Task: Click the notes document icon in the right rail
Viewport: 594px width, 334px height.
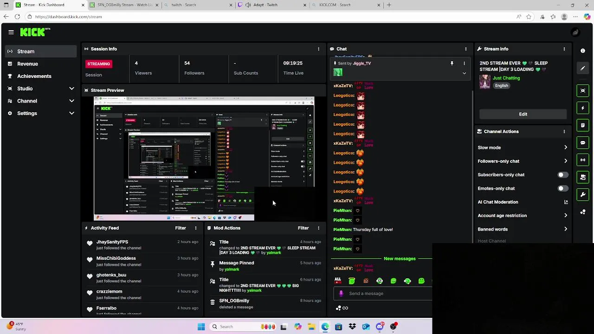Action: (583, 125)
